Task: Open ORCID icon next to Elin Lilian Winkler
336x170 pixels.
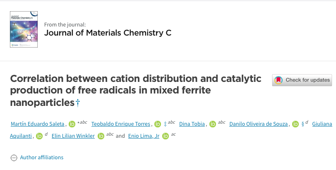Action: 101,136
